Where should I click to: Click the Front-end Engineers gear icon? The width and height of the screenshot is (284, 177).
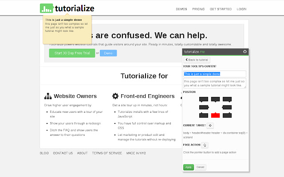(115, 96)
